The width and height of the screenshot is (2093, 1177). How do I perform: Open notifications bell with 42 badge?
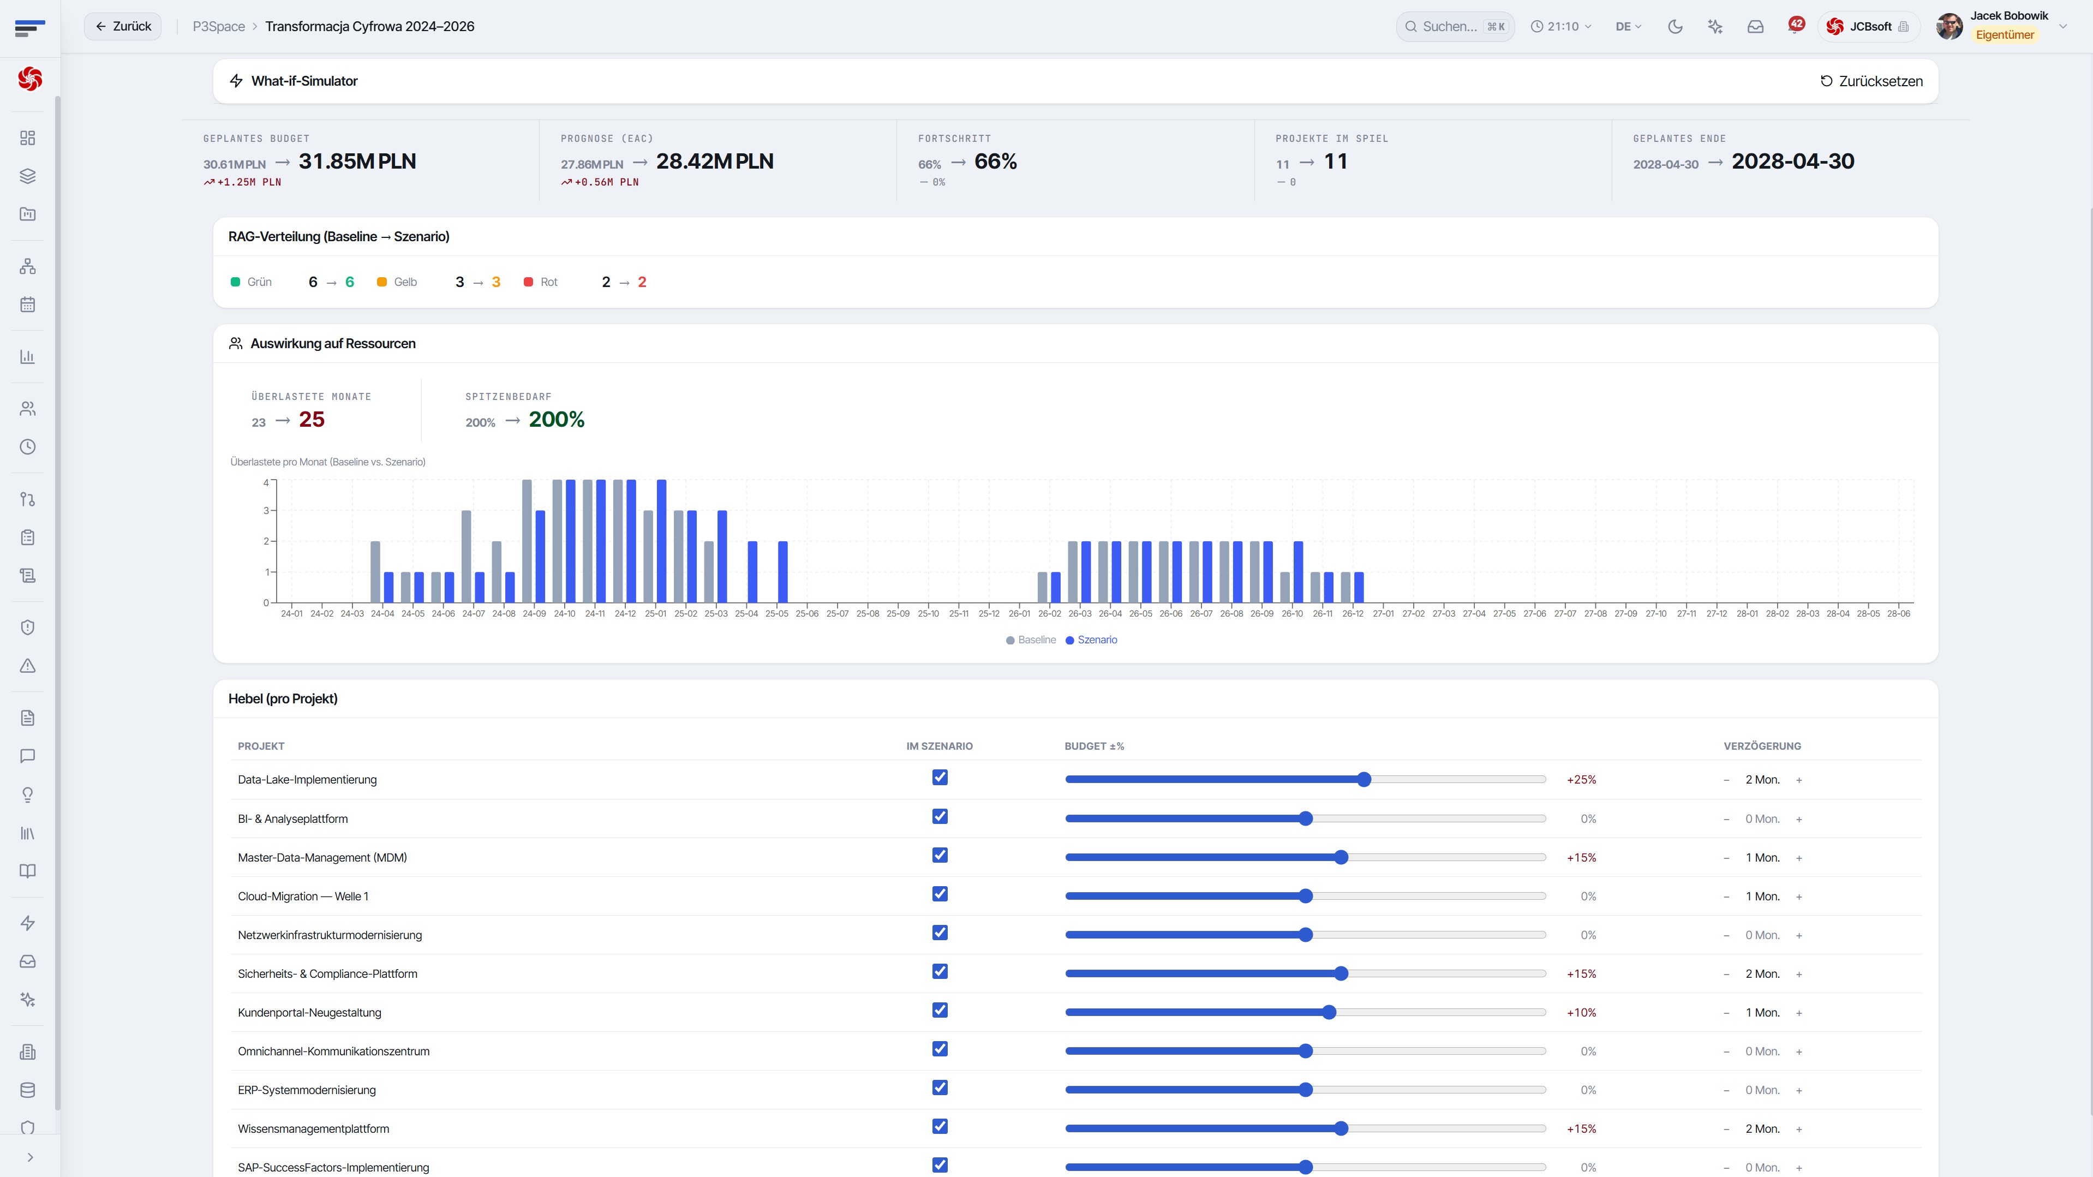(x=1795, y=26)
